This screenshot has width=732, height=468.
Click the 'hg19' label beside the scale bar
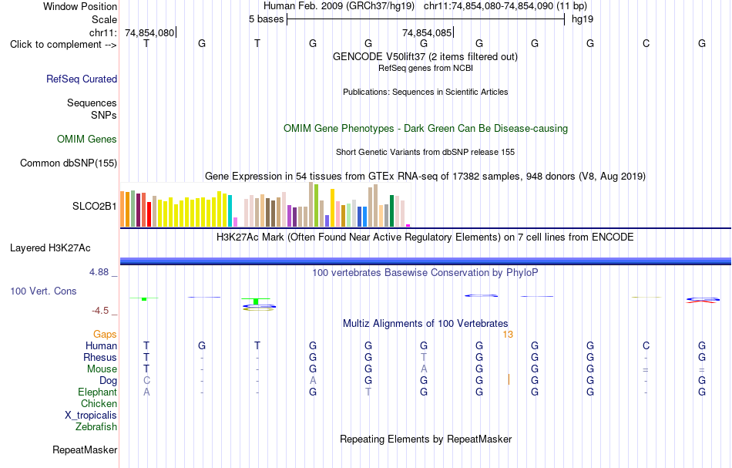pos(583,19)
